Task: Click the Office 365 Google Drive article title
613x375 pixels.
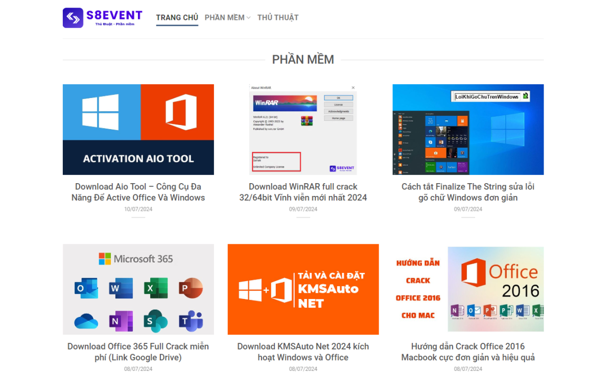Action: 138,352
